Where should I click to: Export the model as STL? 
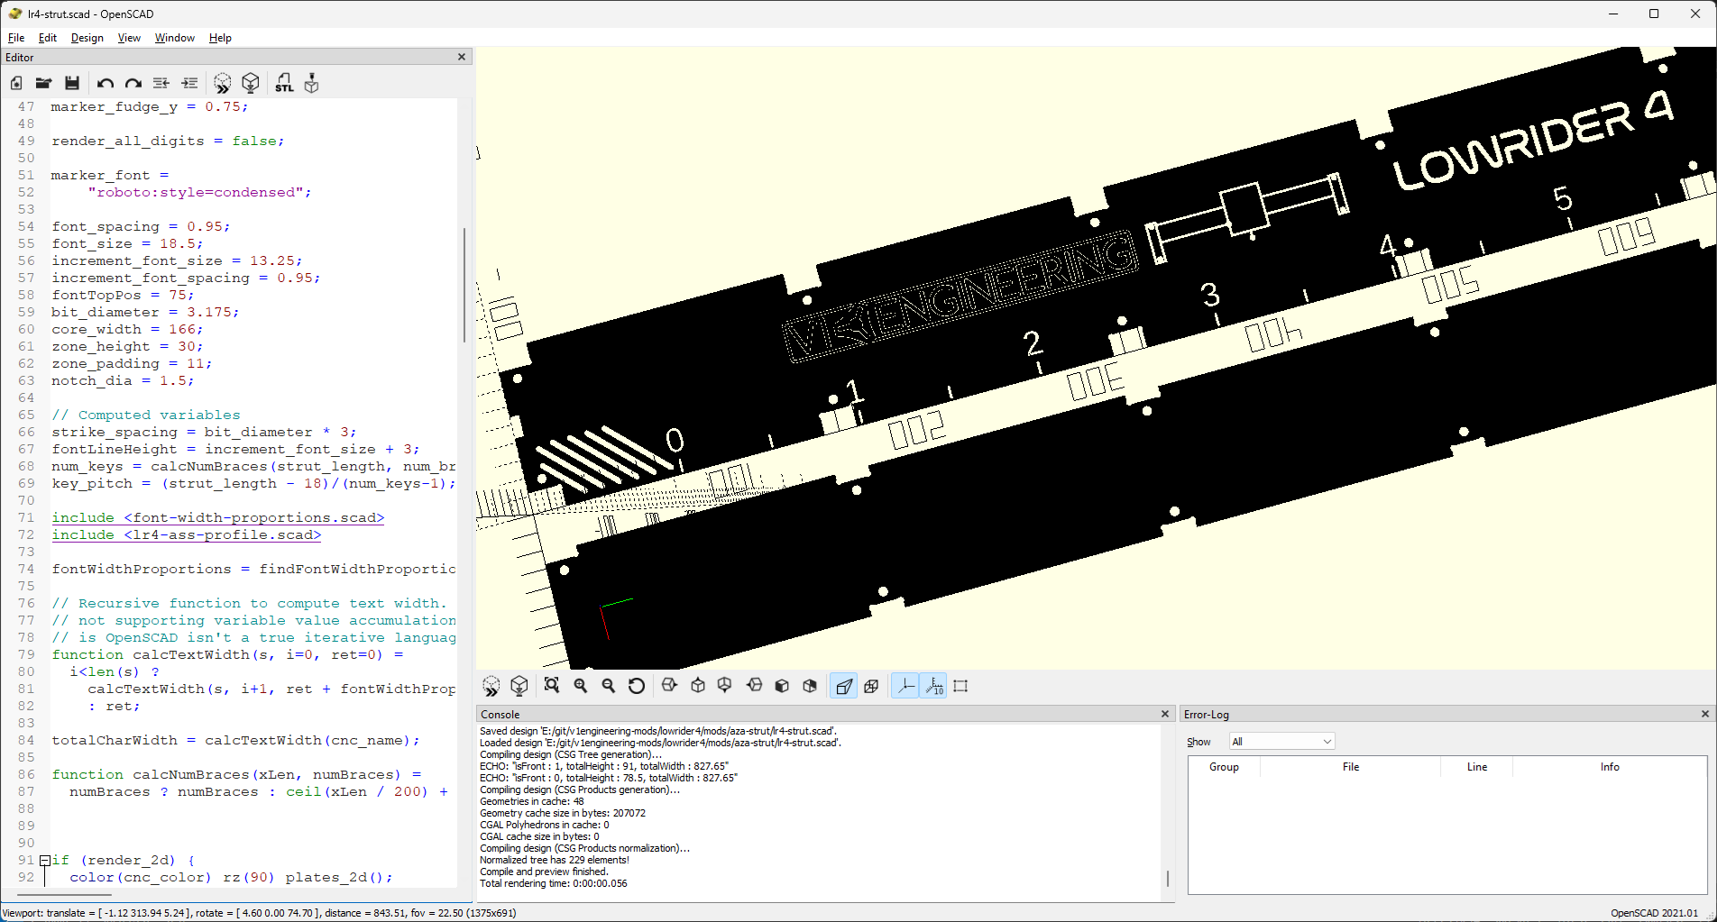pos(284,83)
